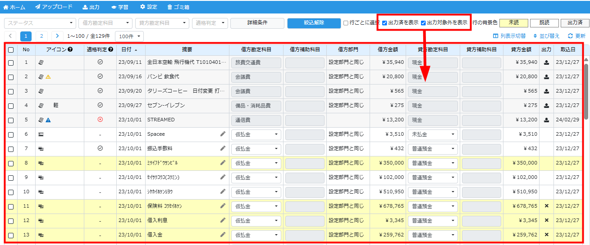Click help icon next to 適格判定 header
The height and width of the screenshot is (245, 590).
110,49
